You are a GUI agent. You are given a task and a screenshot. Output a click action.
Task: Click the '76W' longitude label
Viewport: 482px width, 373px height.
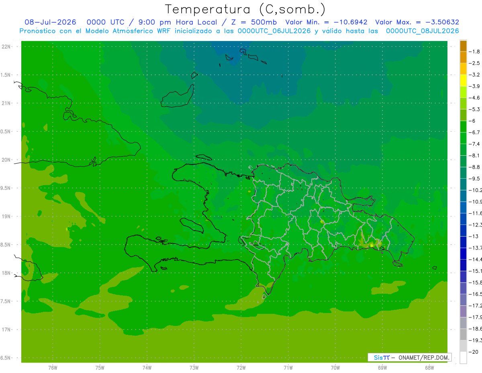pyautogui.click(x=53, y=367)
